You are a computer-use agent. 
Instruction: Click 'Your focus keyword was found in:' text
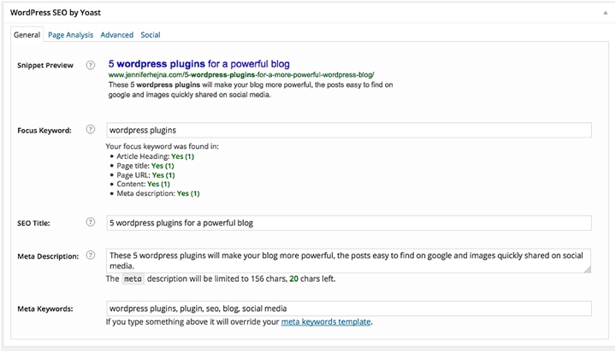click(x=163, y=146)
